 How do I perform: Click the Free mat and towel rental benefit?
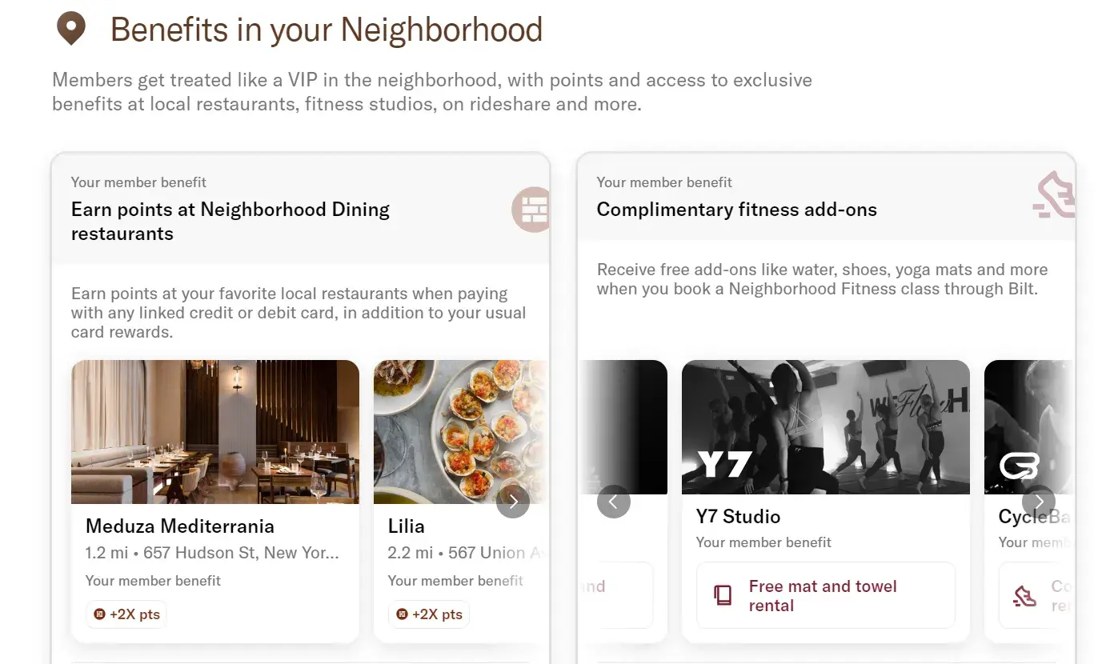tap(826, 595)
